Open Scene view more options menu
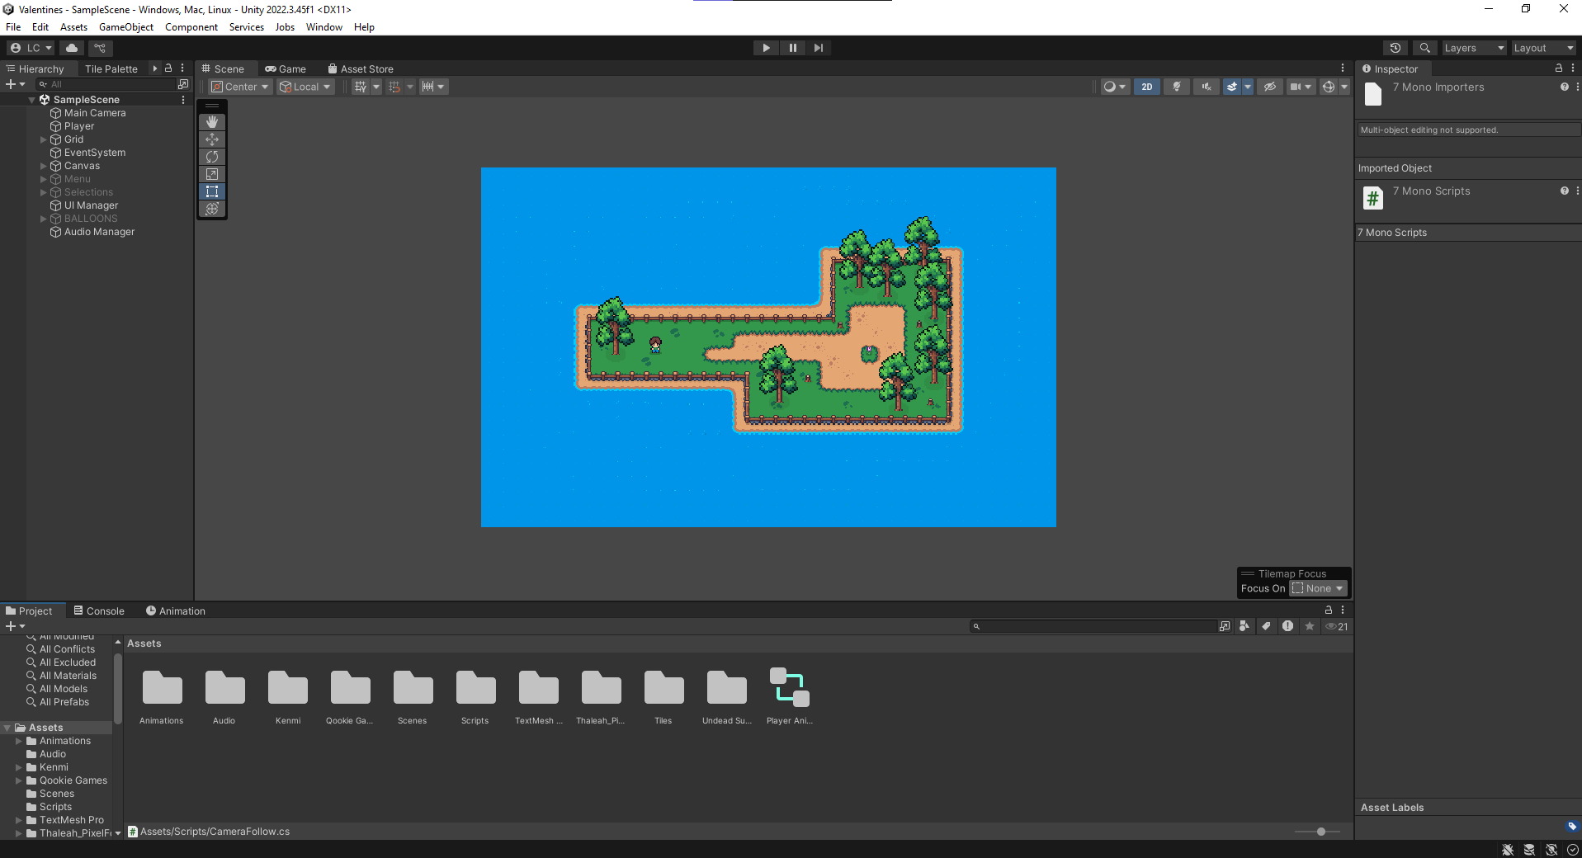Image resolution: width=1582 pixels, height=858 pixels. click(1343, 68)
